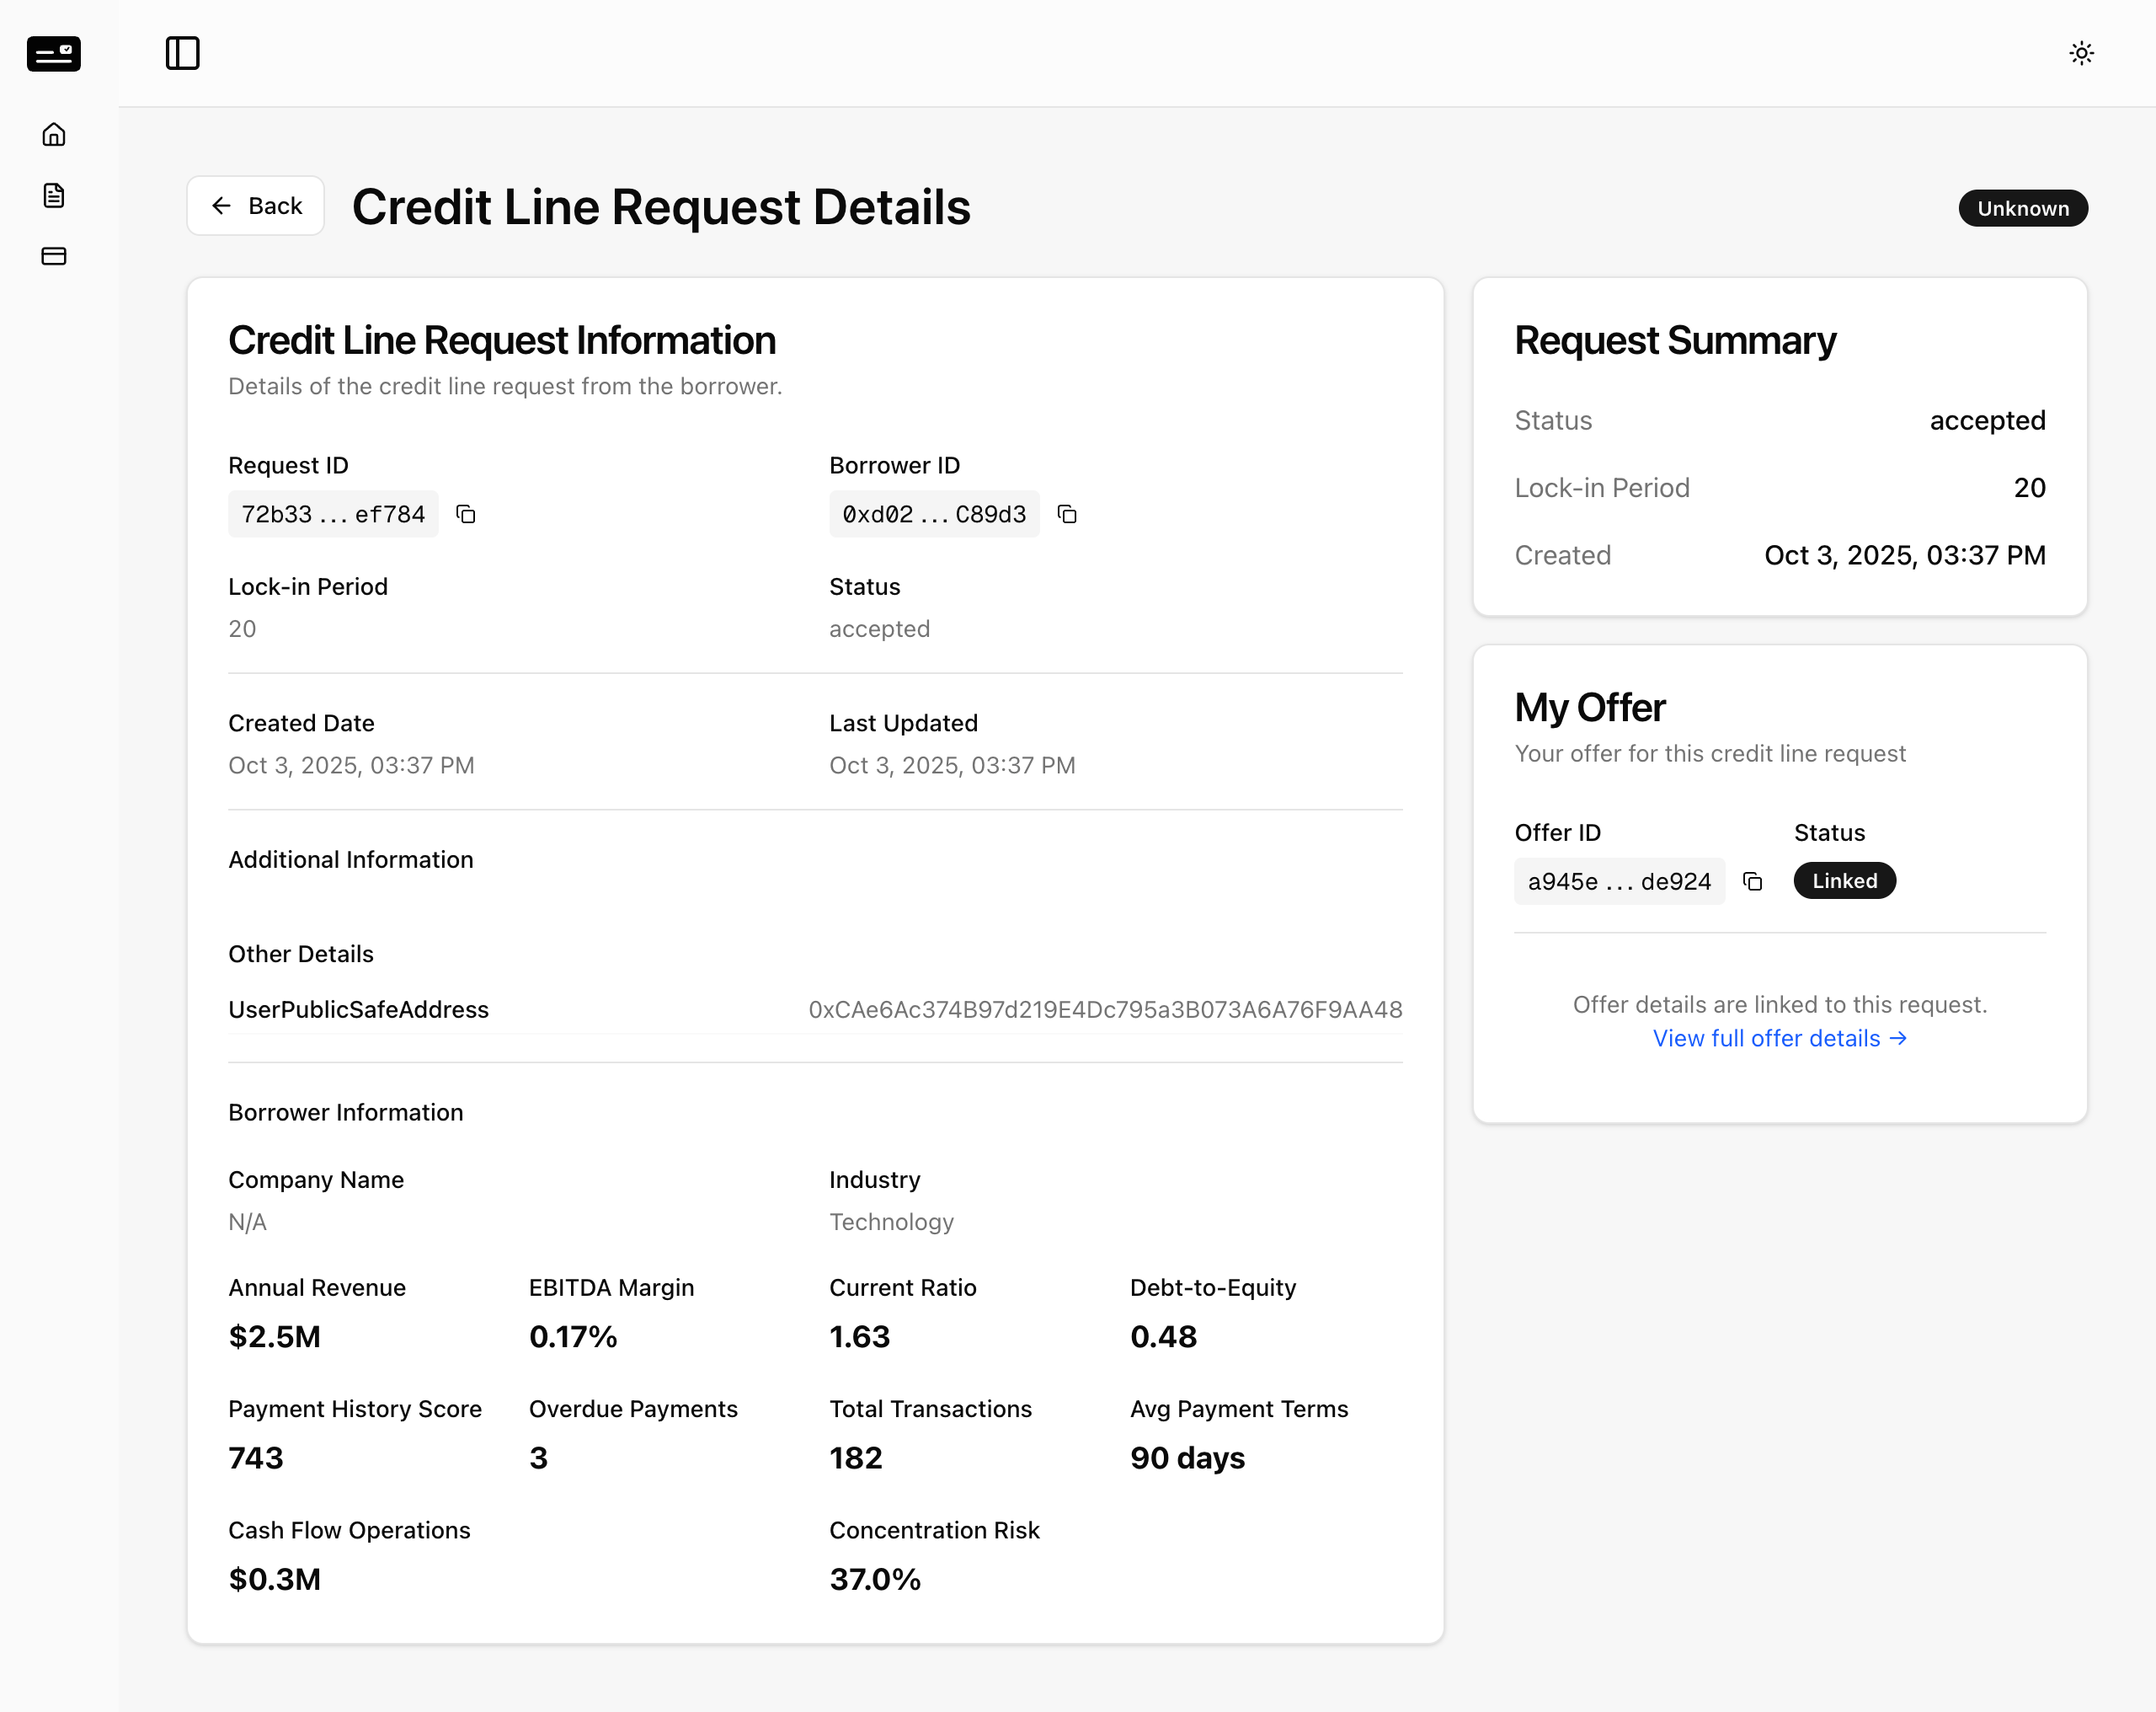Copy the Borrower ID value
This screenshot has width=2156, height=1712.
(1067, 514)
